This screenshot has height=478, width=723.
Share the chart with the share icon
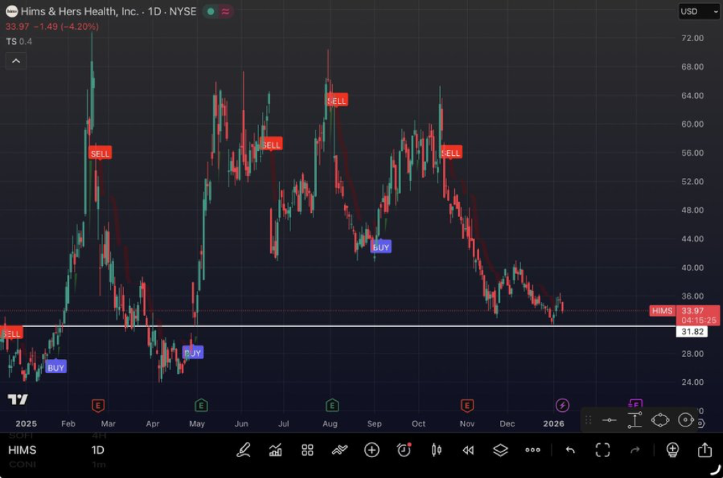pos(705,449)
